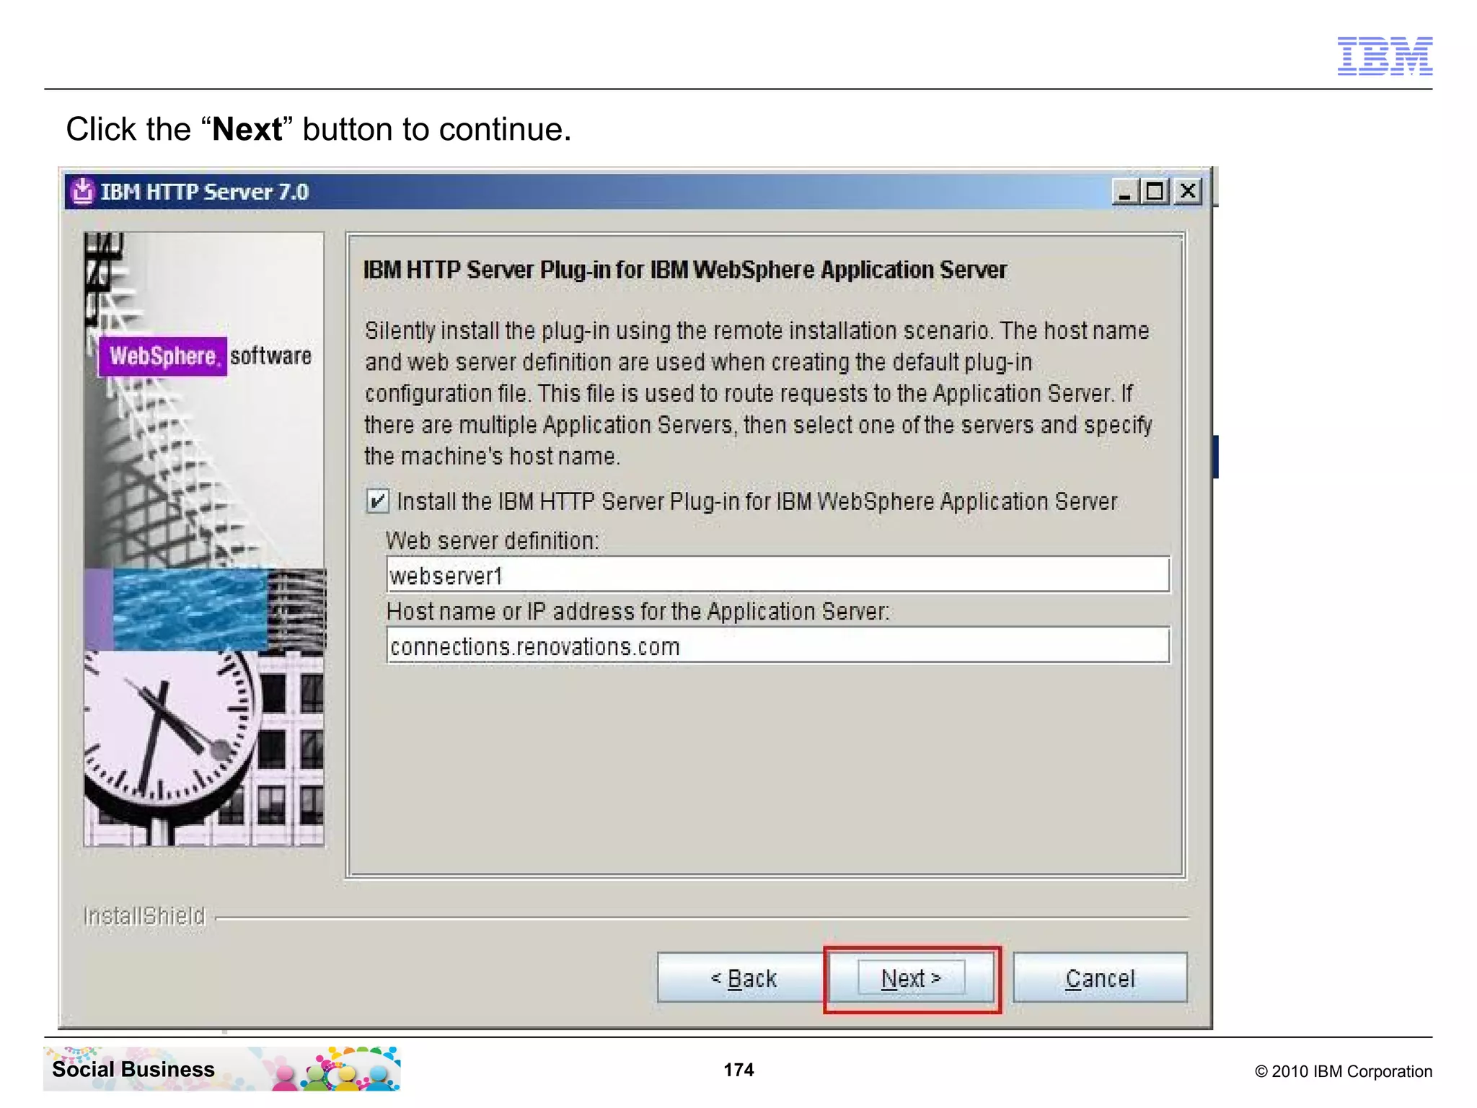Go back with the Back button

point(743,978)
